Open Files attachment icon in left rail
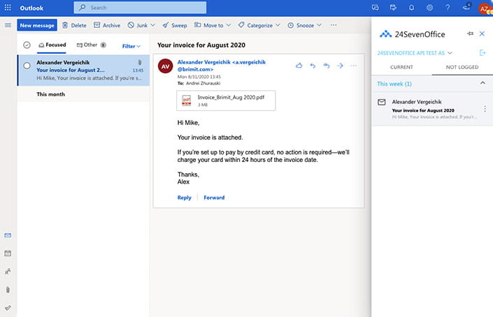The image size is (493, 317). pyautogui.click(x=8, y=289)
